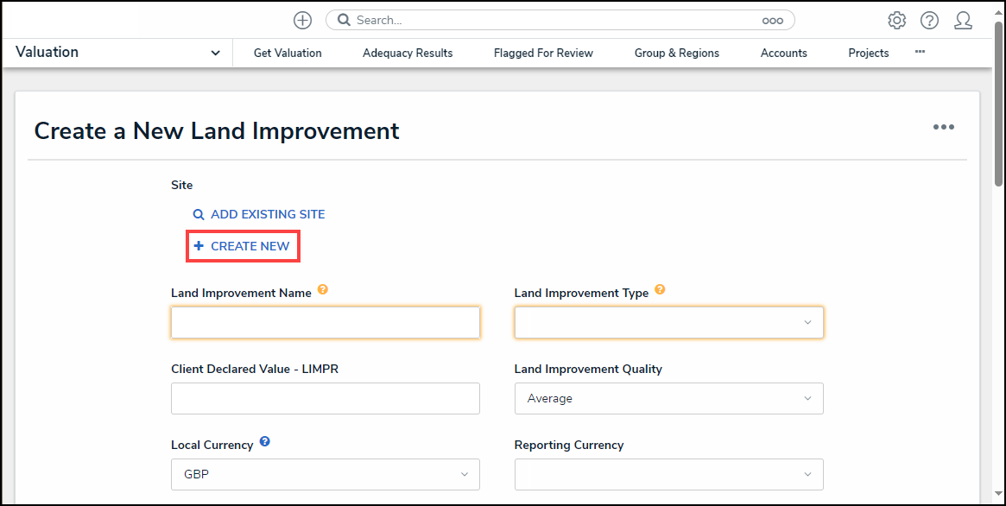Open the Land Improvement Quality dropdown
The width and height of the screenshot is (1006, 506).
(668, 398)
